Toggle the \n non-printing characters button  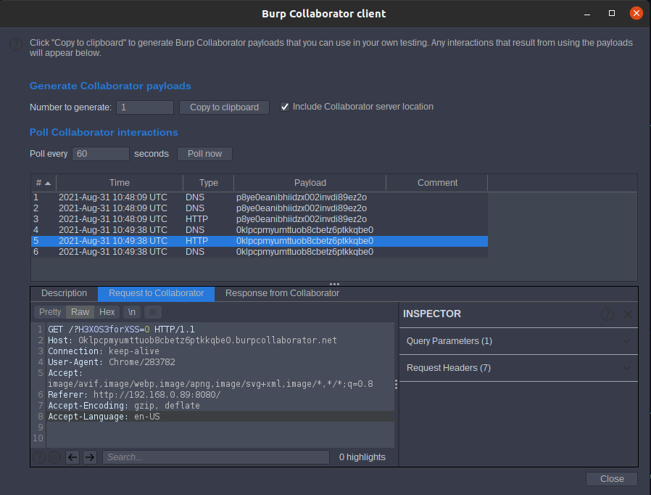[132, 312]
